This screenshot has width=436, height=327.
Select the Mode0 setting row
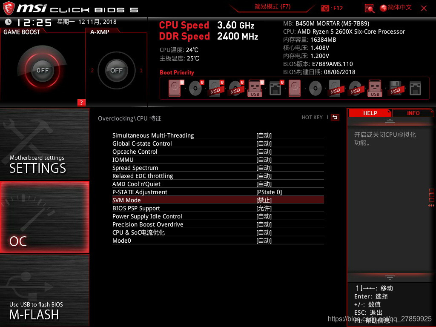pos(218,241)
